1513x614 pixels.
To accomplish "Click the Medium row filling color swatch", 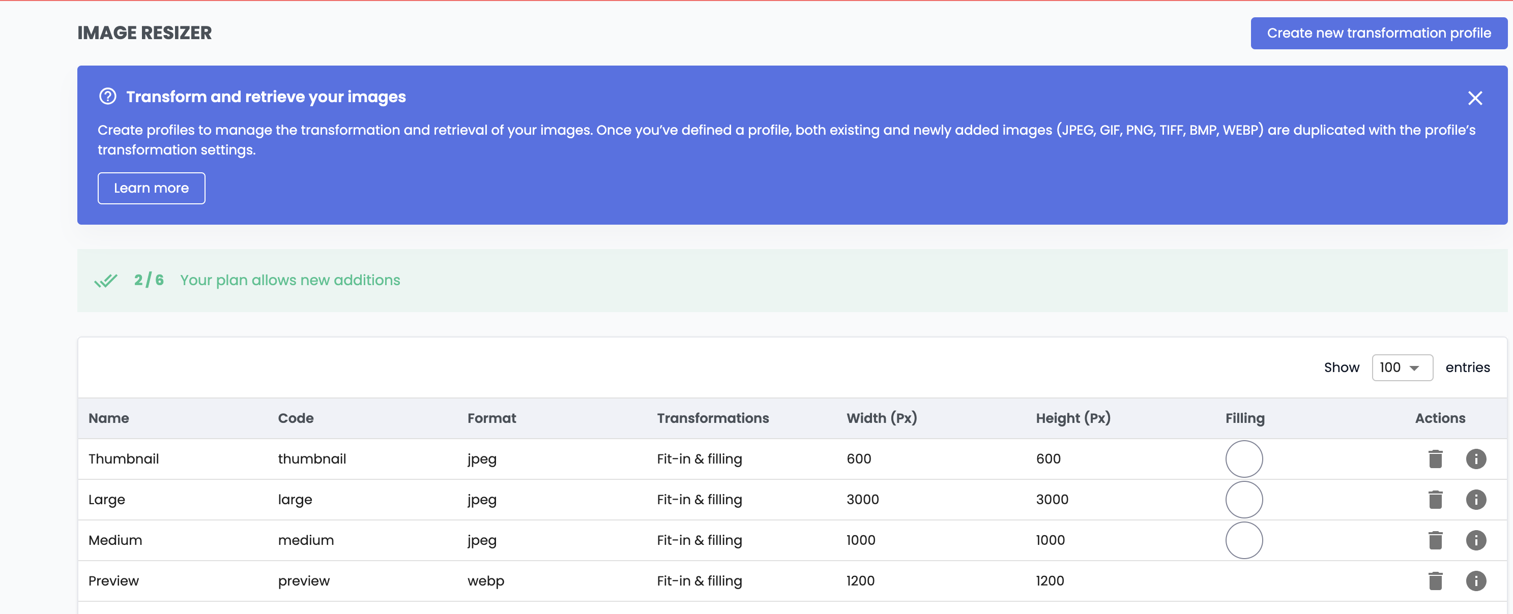I will point(1244,539).
